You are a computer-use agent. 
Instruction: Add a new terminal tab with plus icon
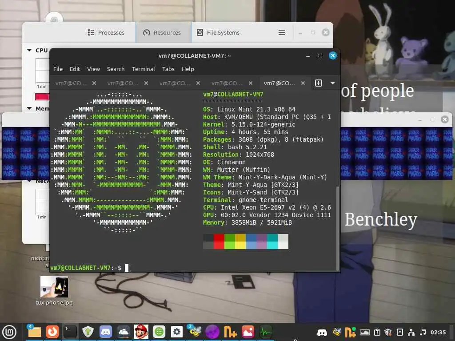(x=319, y=83)
